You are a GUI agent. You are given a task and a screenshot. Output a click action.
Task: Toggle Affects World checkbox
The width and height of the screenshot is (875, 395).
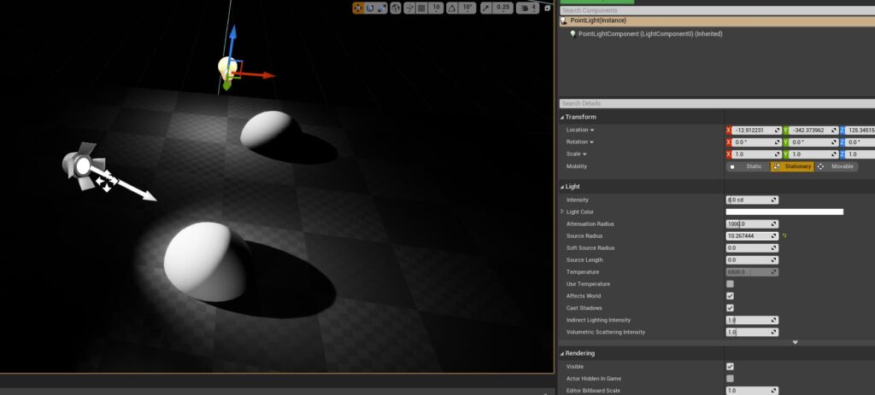tap(730, 296)
